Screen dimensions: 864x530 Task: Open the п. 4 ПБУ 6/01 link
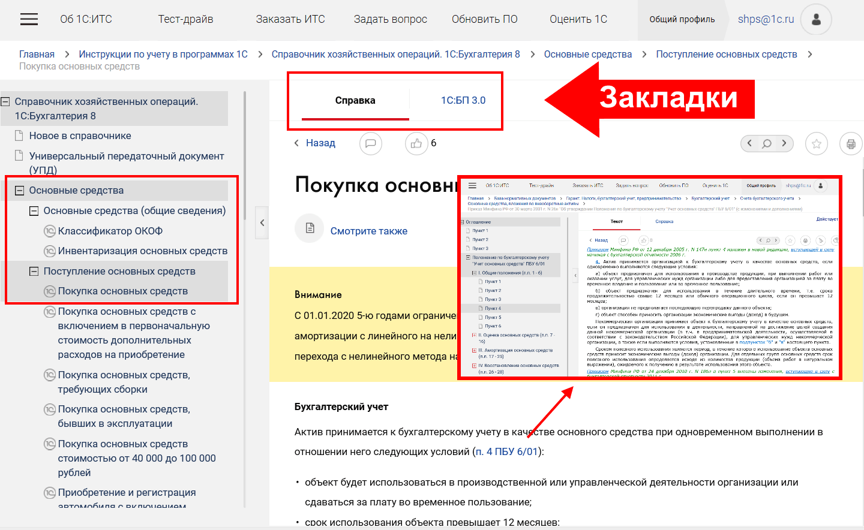point(507,451)
